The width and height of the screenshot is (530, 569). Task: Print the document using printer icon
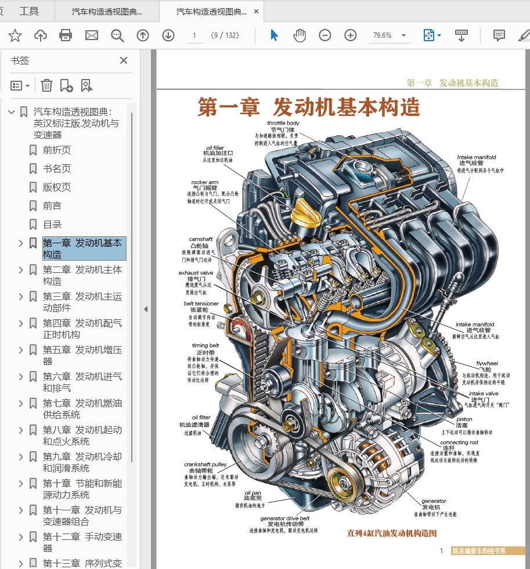66,36
